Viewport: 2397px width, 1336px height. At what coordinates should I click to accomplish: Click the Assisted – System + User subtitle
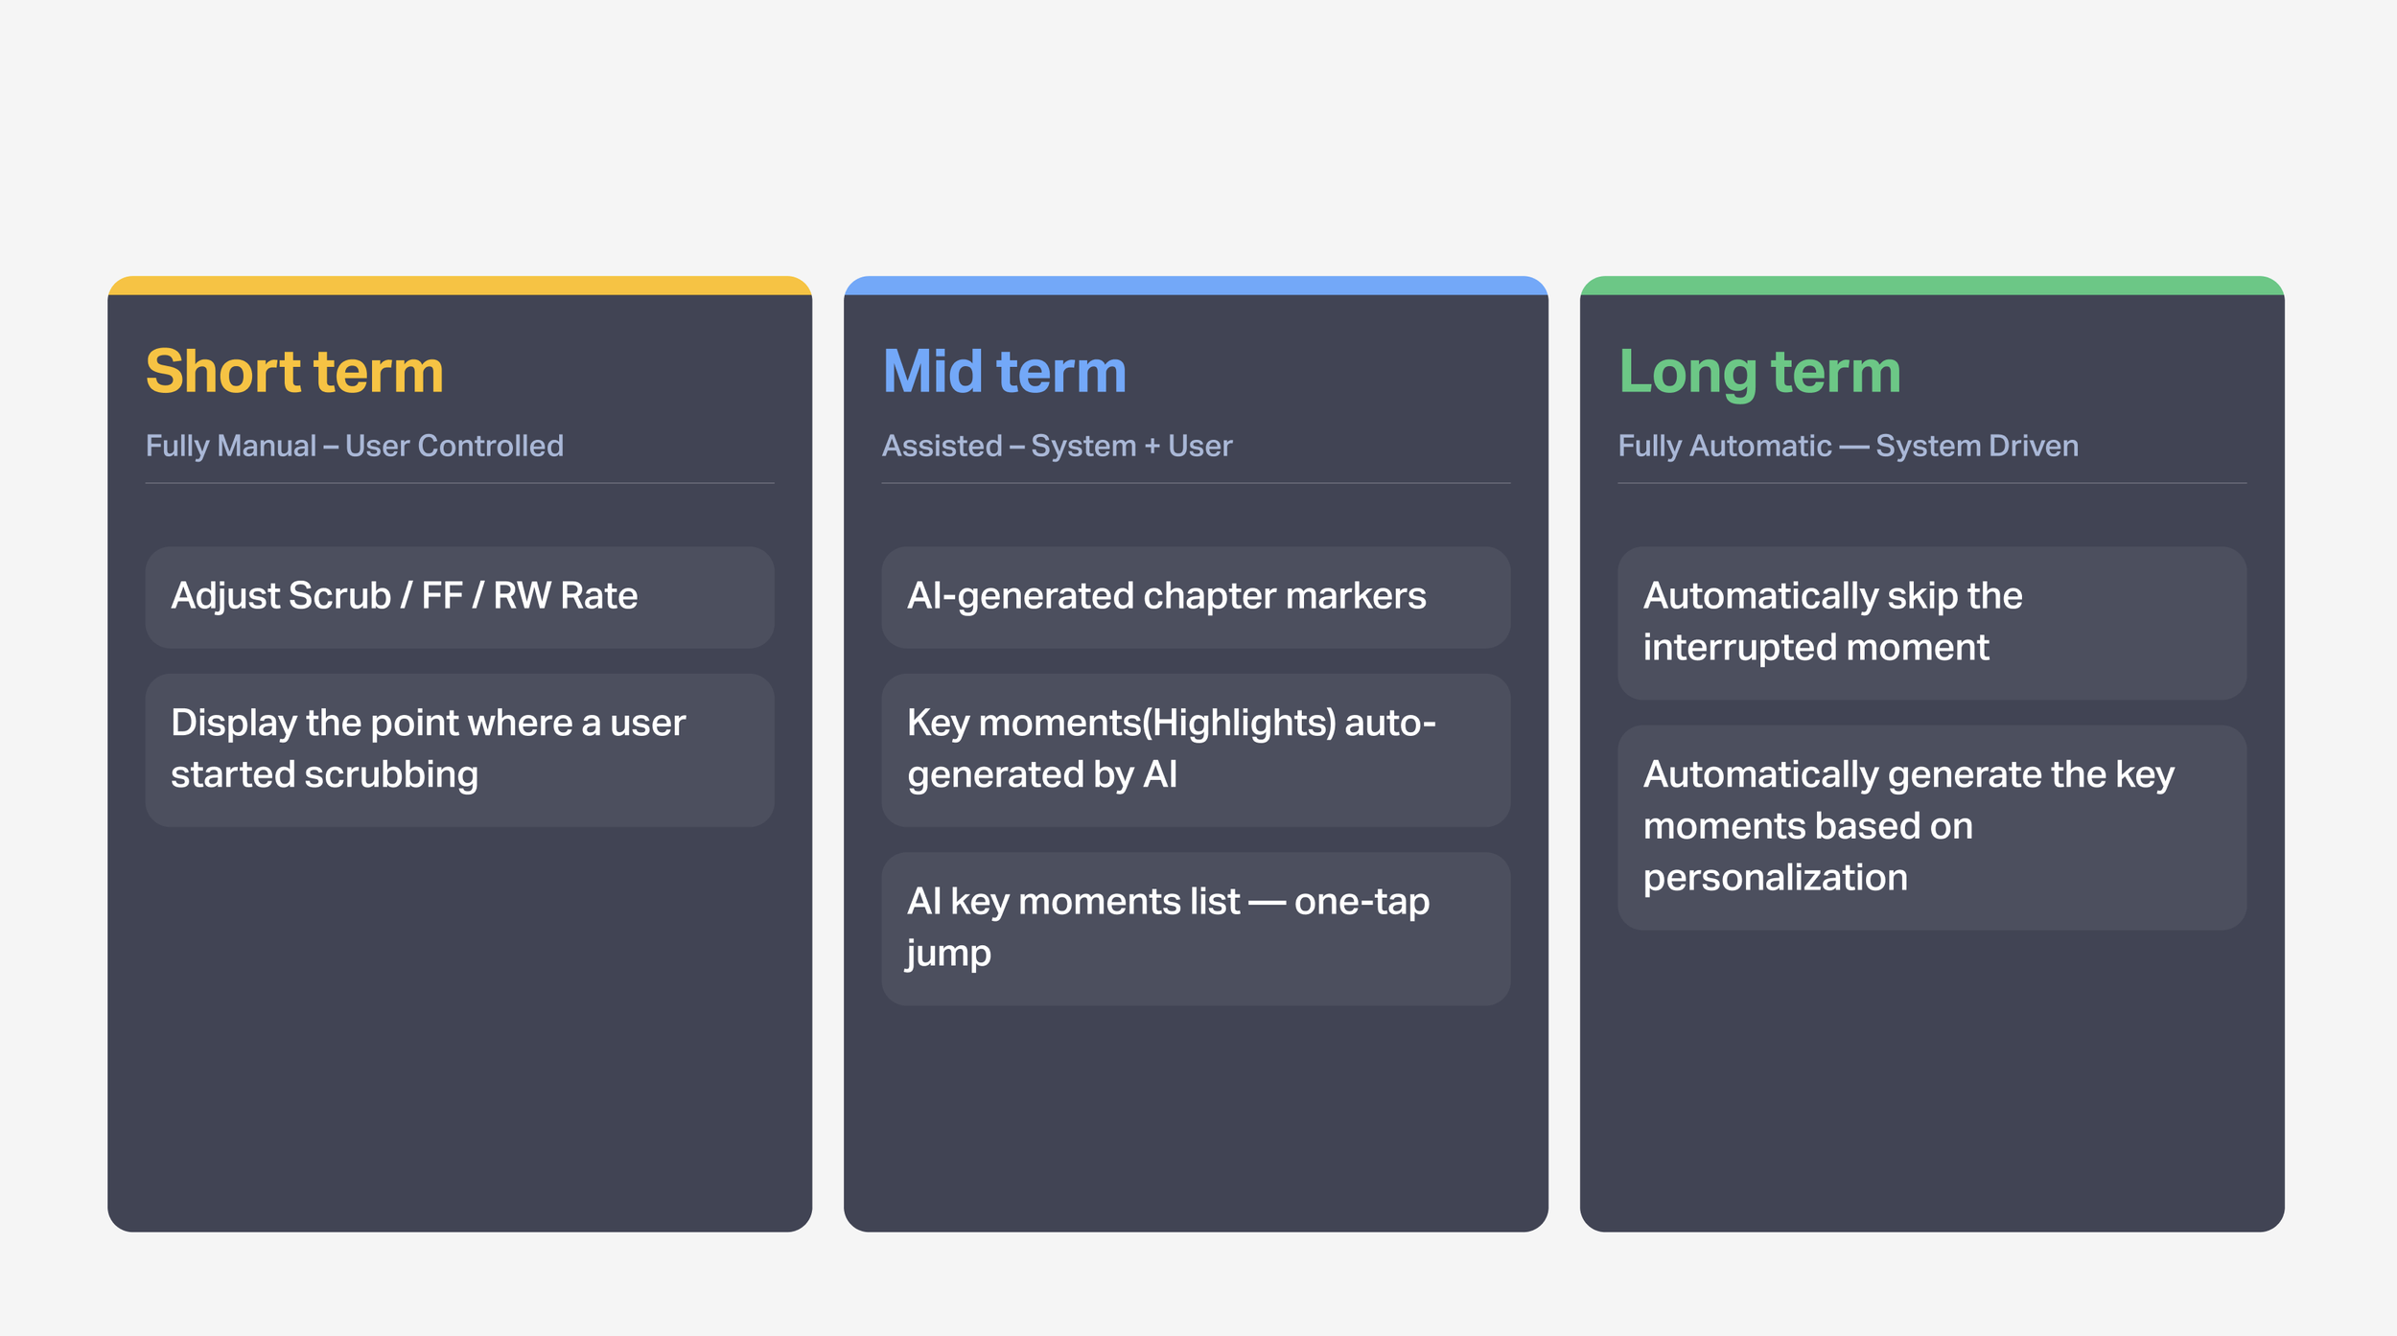click(x=1057, y=446)
